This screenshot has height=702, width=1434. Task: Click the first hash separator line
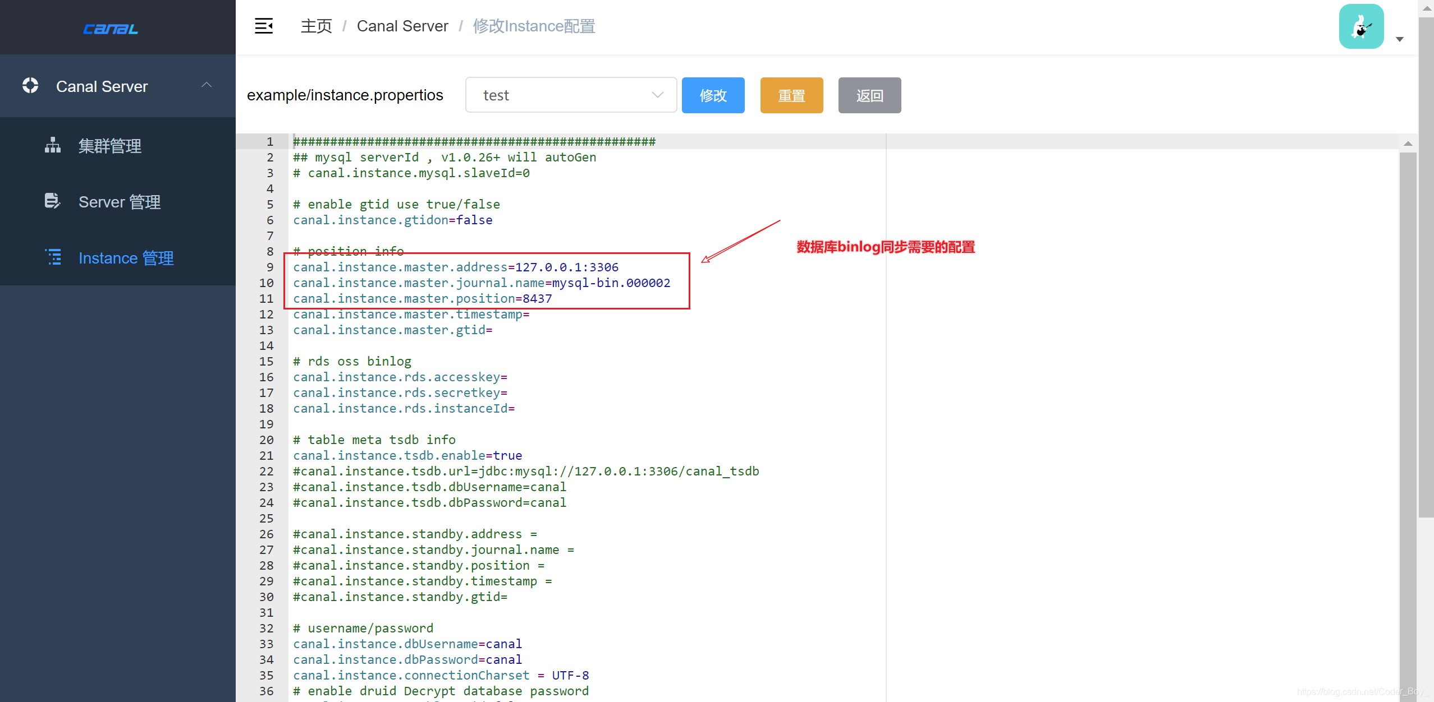pyautogui.click(x=474, y=141)
